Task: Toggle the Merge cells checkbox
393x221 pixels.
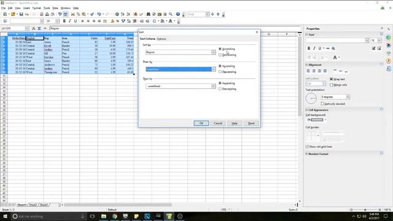Action: point(331,85)
